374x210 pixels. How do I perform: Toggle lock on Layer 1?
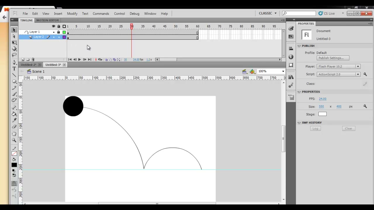pyautogui.click(x=58, y=32)
